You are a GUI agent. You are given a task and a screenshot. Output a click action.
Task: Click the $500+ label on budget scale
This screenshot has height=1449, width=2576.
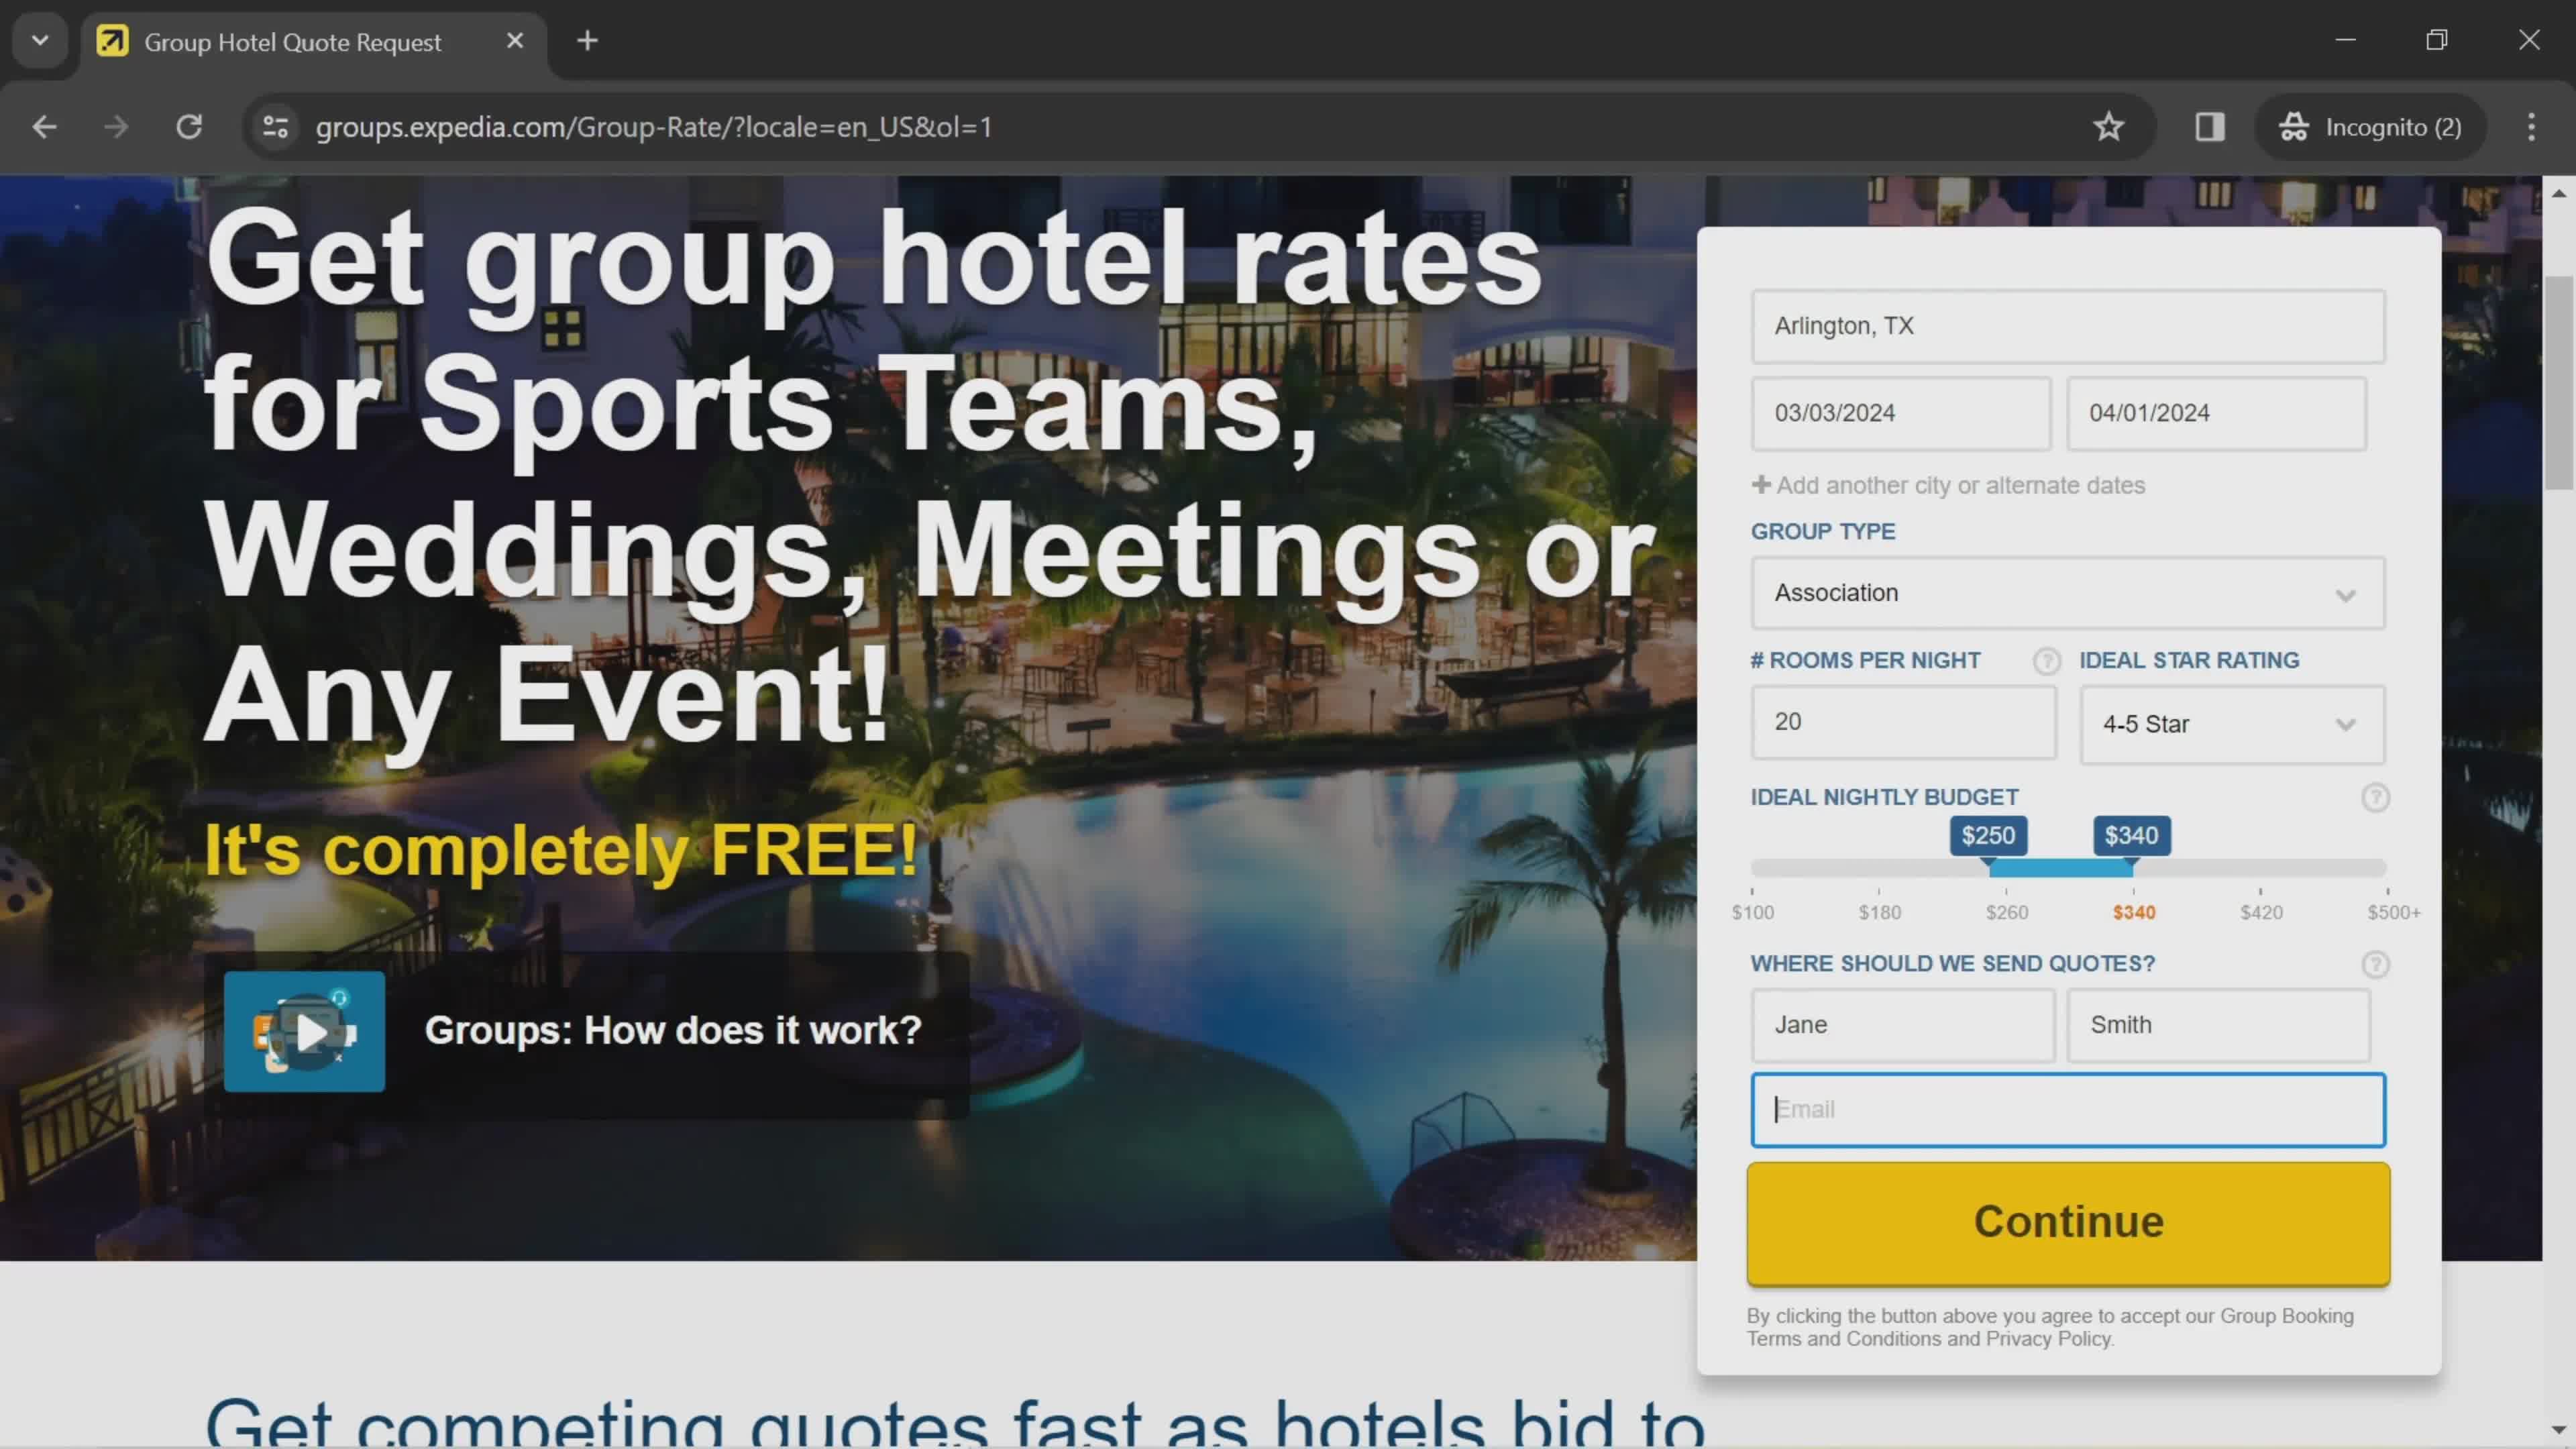coord(2393,912)
